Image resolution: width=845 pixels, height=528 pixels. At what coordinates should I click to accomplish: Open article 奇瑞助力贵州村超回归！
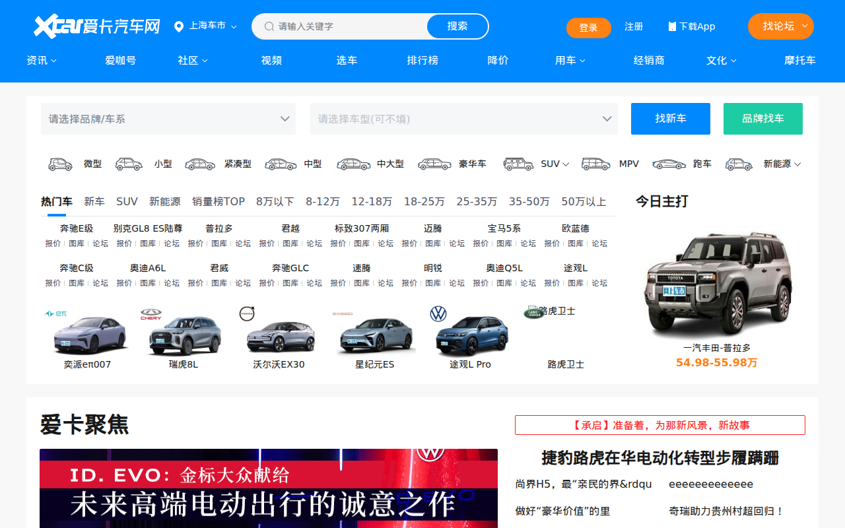[x=726, y=511]
